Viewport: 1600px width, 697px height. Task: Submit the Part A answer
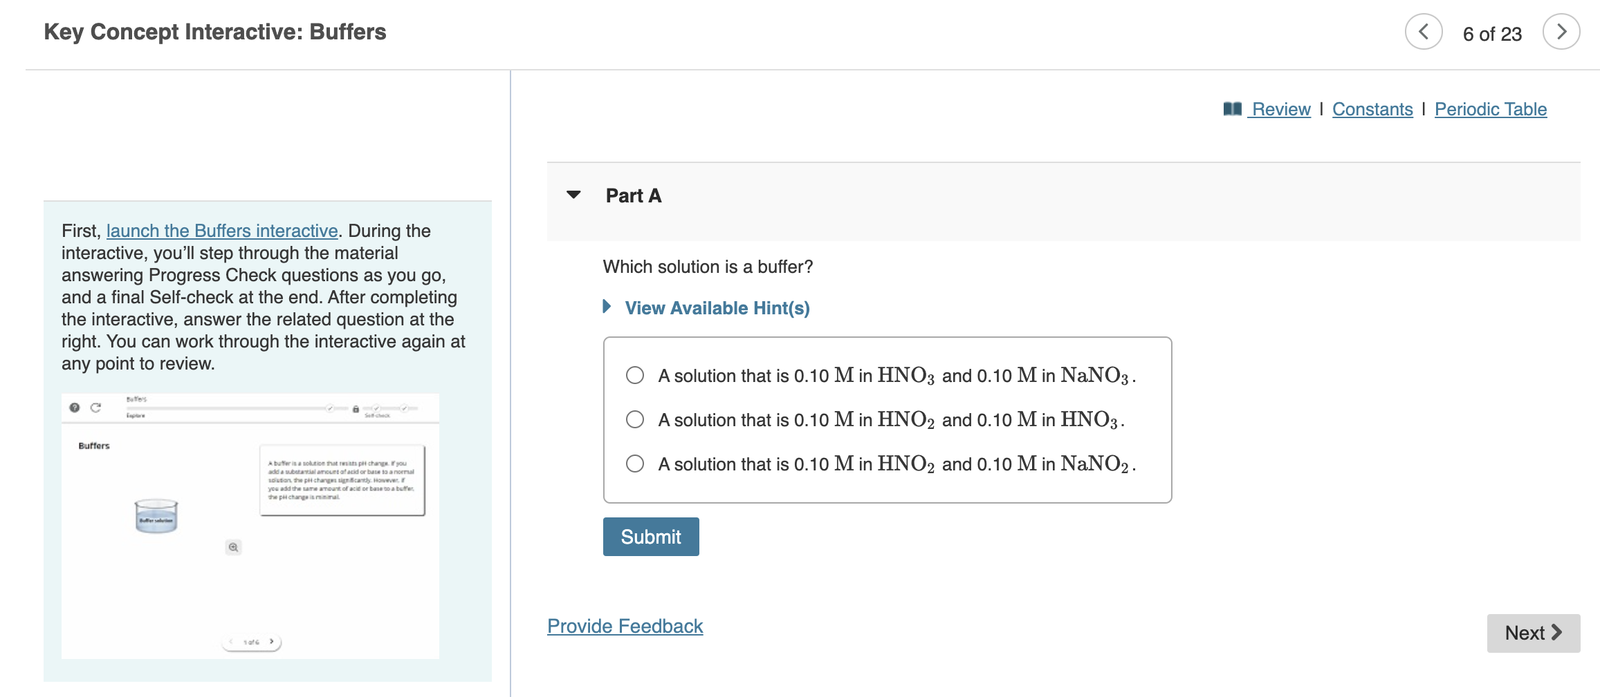[x=650, y=537]
